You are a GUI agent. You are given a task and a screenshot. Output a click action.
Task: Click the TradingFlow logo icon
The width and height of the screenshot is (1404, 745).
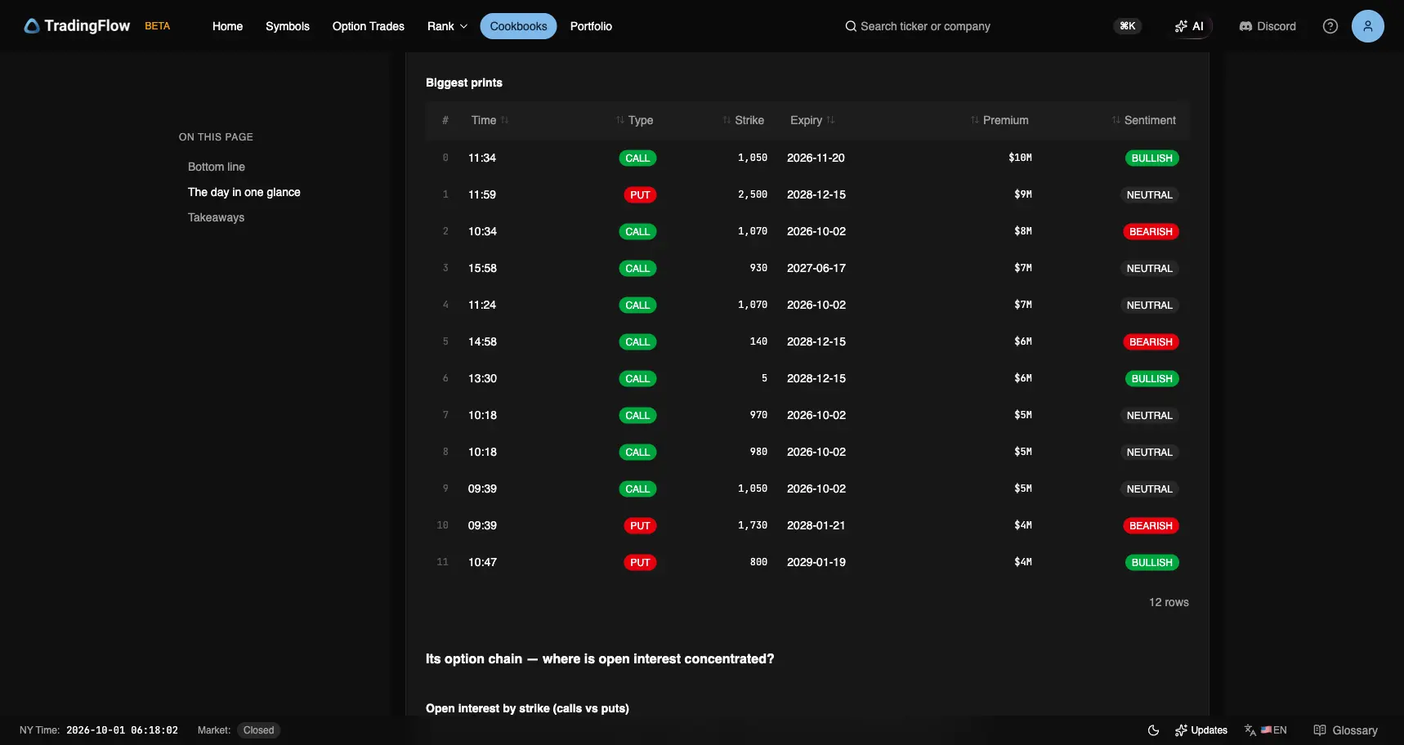32,26
